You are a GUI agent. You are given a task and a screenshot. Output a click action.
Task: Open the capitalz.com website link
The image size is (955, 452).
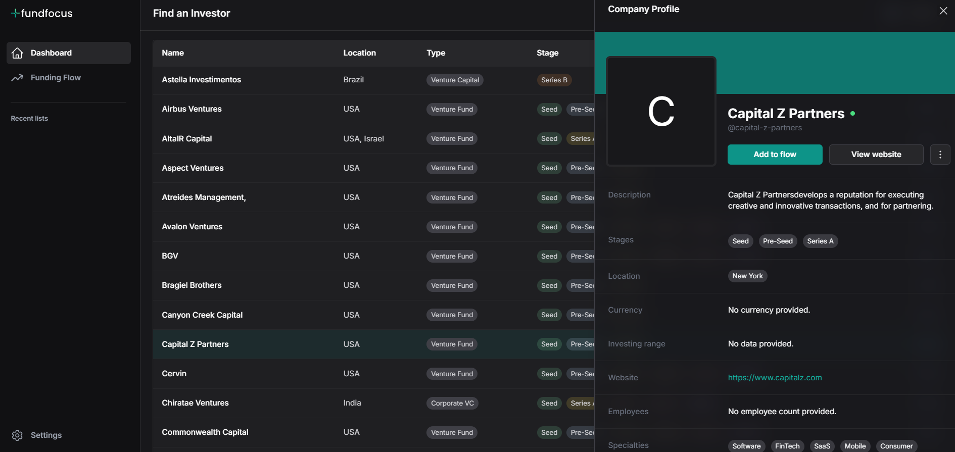tap(775, 378)
